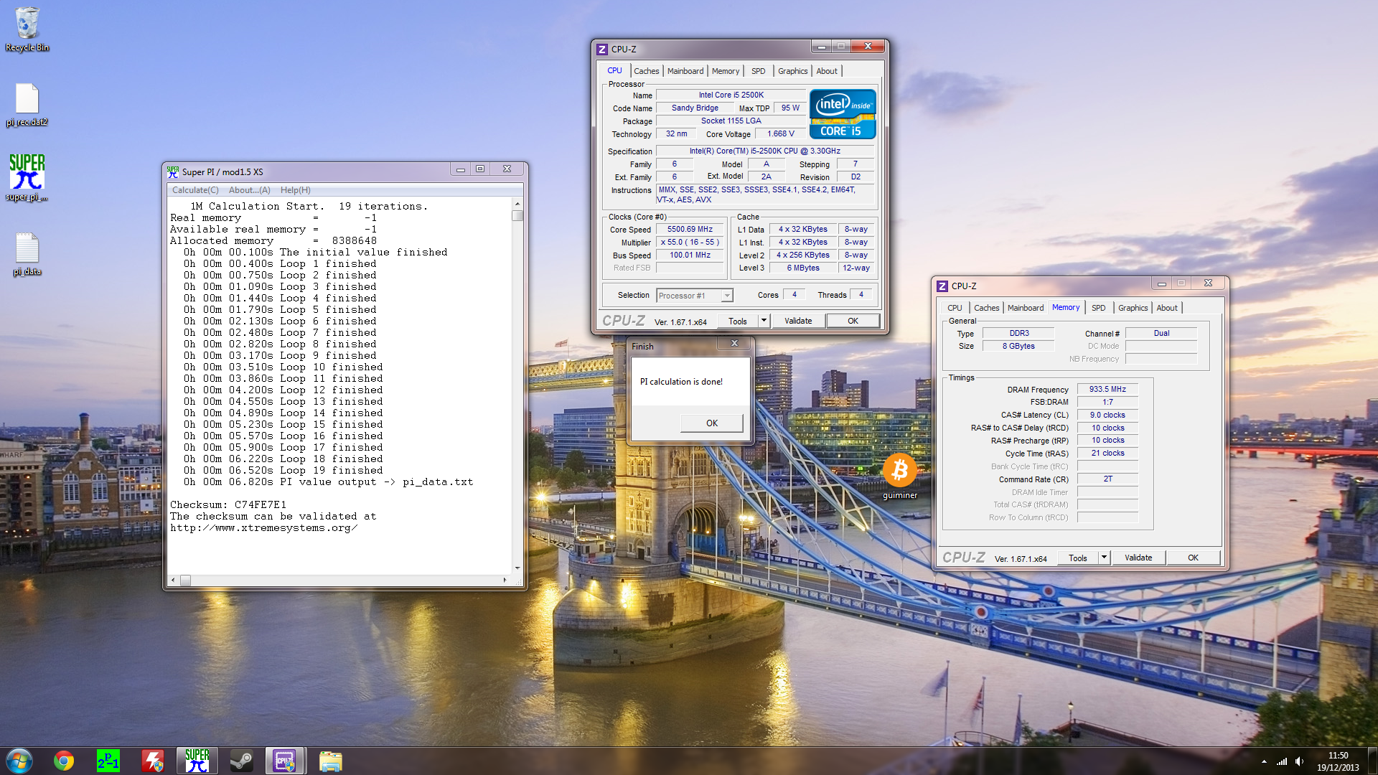Click the Tools button in the CPU window
The image size is (1378, 775).
coord(738,321)
